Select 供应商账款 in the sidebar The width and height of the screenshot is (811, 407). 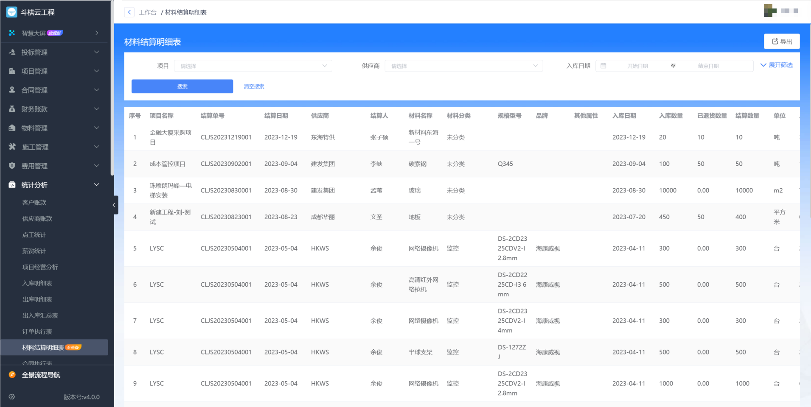[37, 219]
